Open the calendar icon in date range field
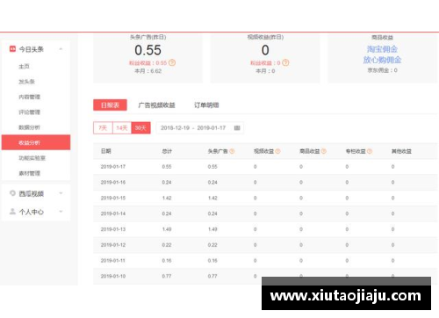The height and width of the screenshot is (318, 439). (237, 128)
